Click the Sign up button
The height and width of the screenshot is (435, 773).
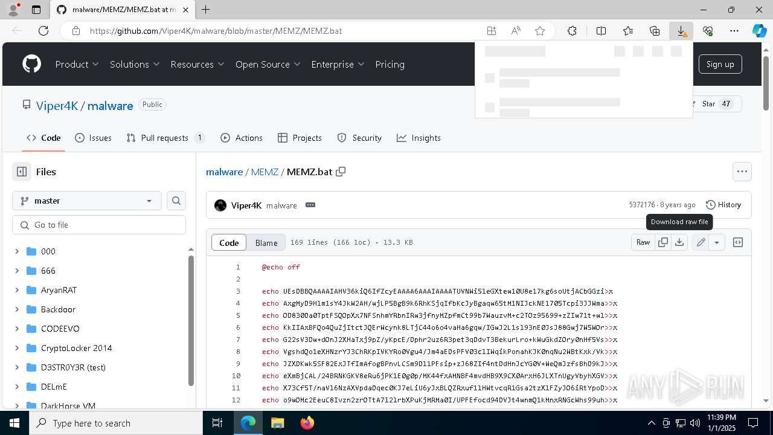pos(720,64)
